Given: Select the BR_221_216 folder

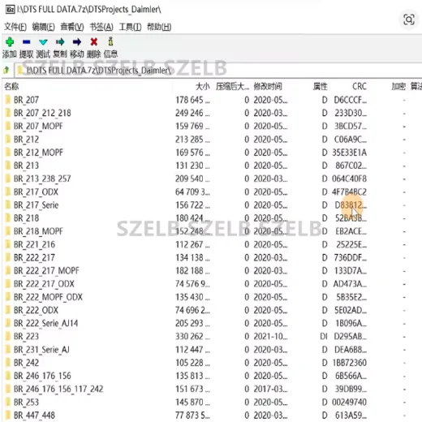Looking at the screenshot, I should click(34, 244).
